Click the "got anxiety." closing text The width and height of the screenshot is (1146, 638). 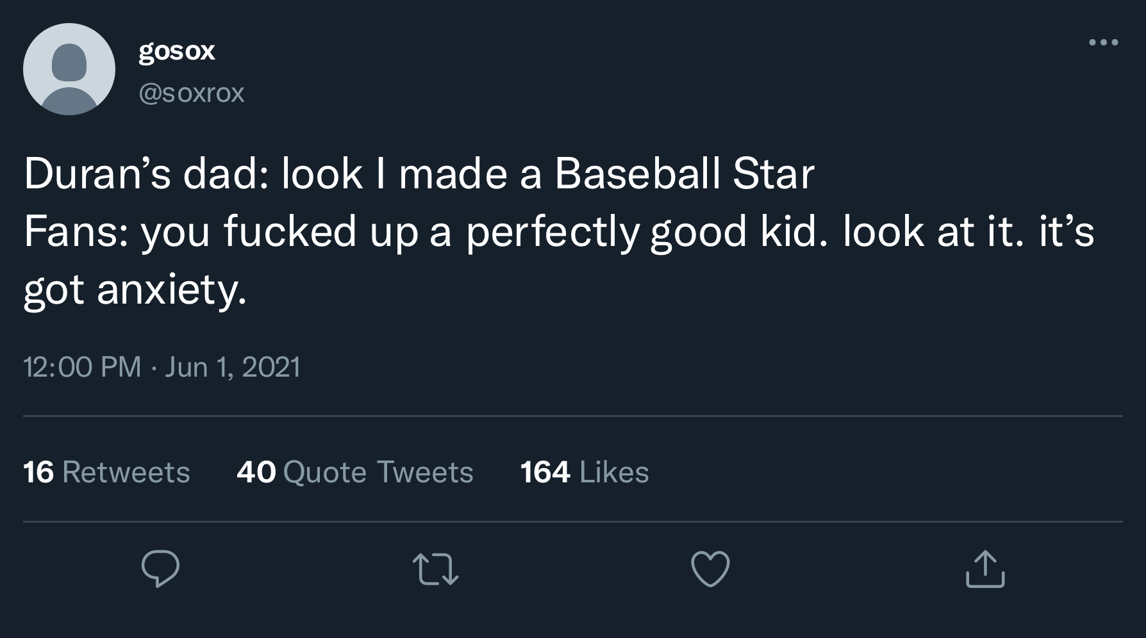[135, 289]
